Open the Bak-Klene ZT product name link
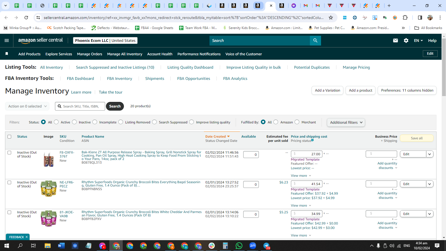 pyautogui.click(x=141, y=156)
